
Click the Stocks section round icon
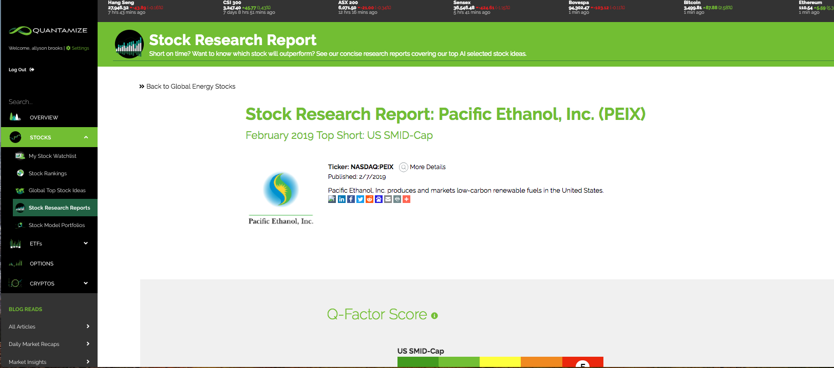click(x=15, y=137)
